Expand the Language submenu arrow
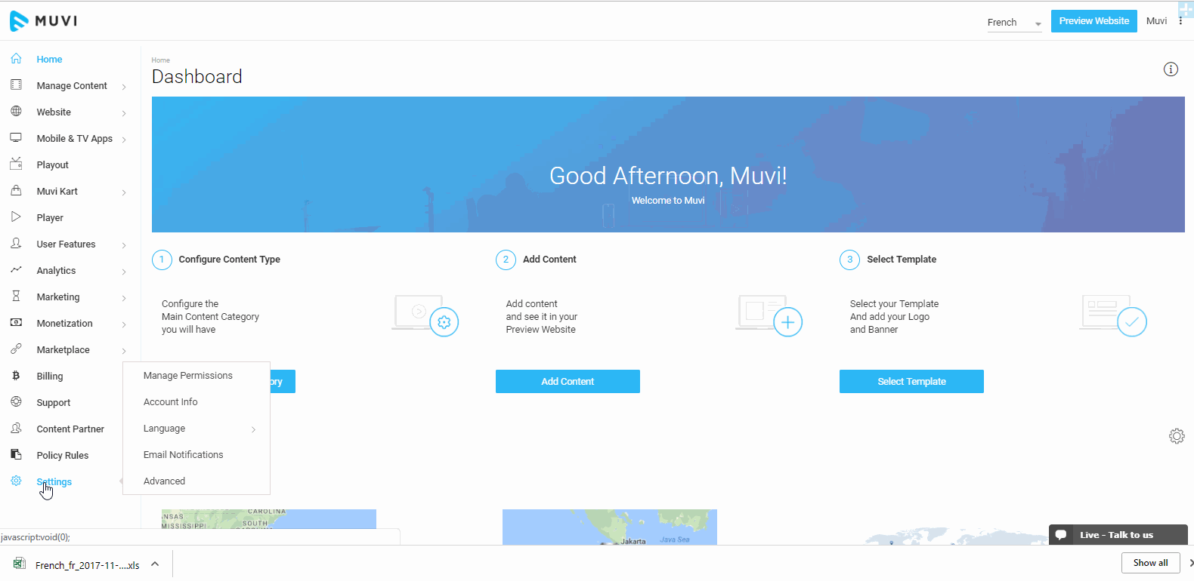The image size is (1194, 581). [253, 429]
